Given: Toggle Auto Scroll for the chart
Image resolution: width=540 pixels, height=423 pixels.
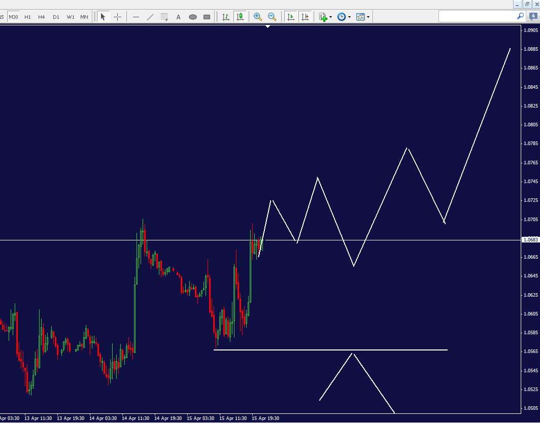Looking at the screenshot, I should pyautogui.click(x=291, y=17).
